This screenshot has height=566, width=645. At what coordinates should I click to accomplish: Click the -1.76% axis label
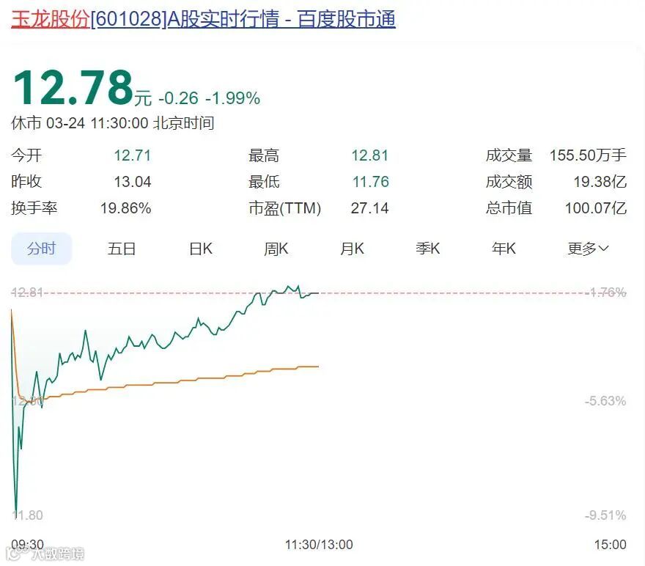[606, 293]
